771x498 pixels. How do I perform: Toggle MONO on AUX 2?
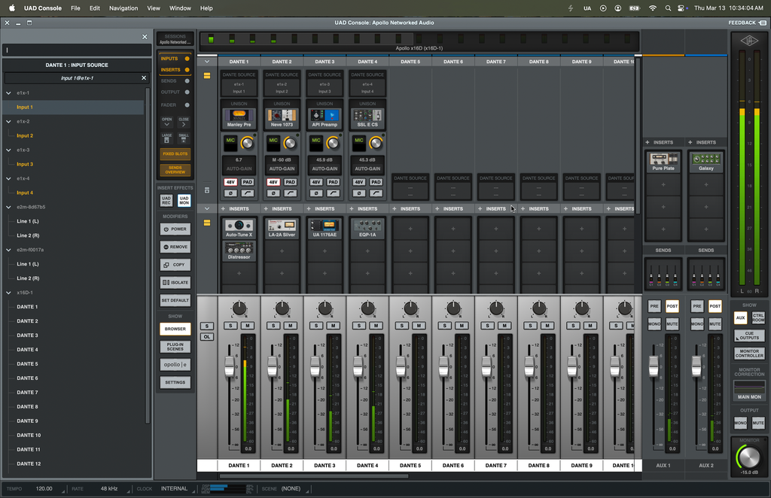coord(697,323)
